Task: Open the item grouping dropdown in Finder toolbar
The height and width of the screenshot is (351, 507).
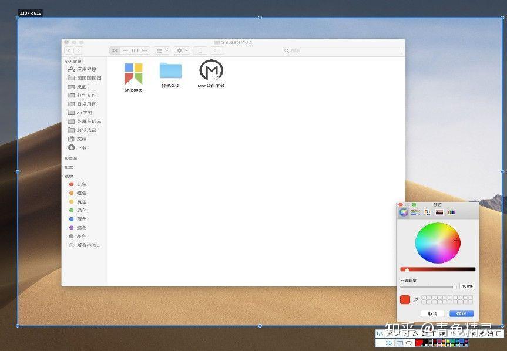Action: click(159, 50)
